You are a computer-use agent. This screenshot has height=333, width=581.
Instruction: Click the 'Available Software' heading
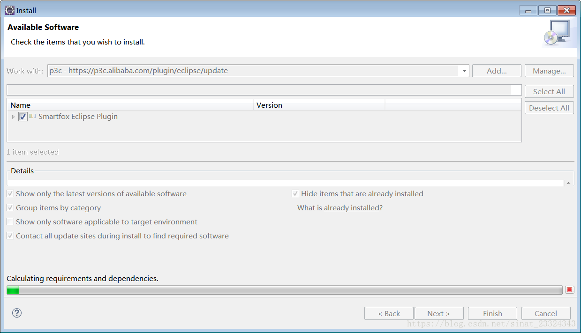point(43,27)
